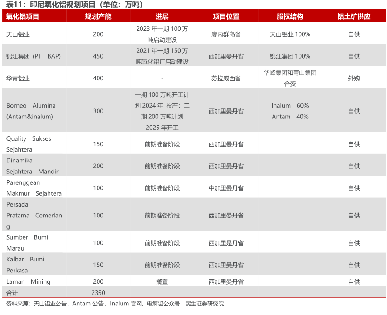Click the 进展 header cell
387x315 pixels.
pyautogui.click(x=162, y=16)
